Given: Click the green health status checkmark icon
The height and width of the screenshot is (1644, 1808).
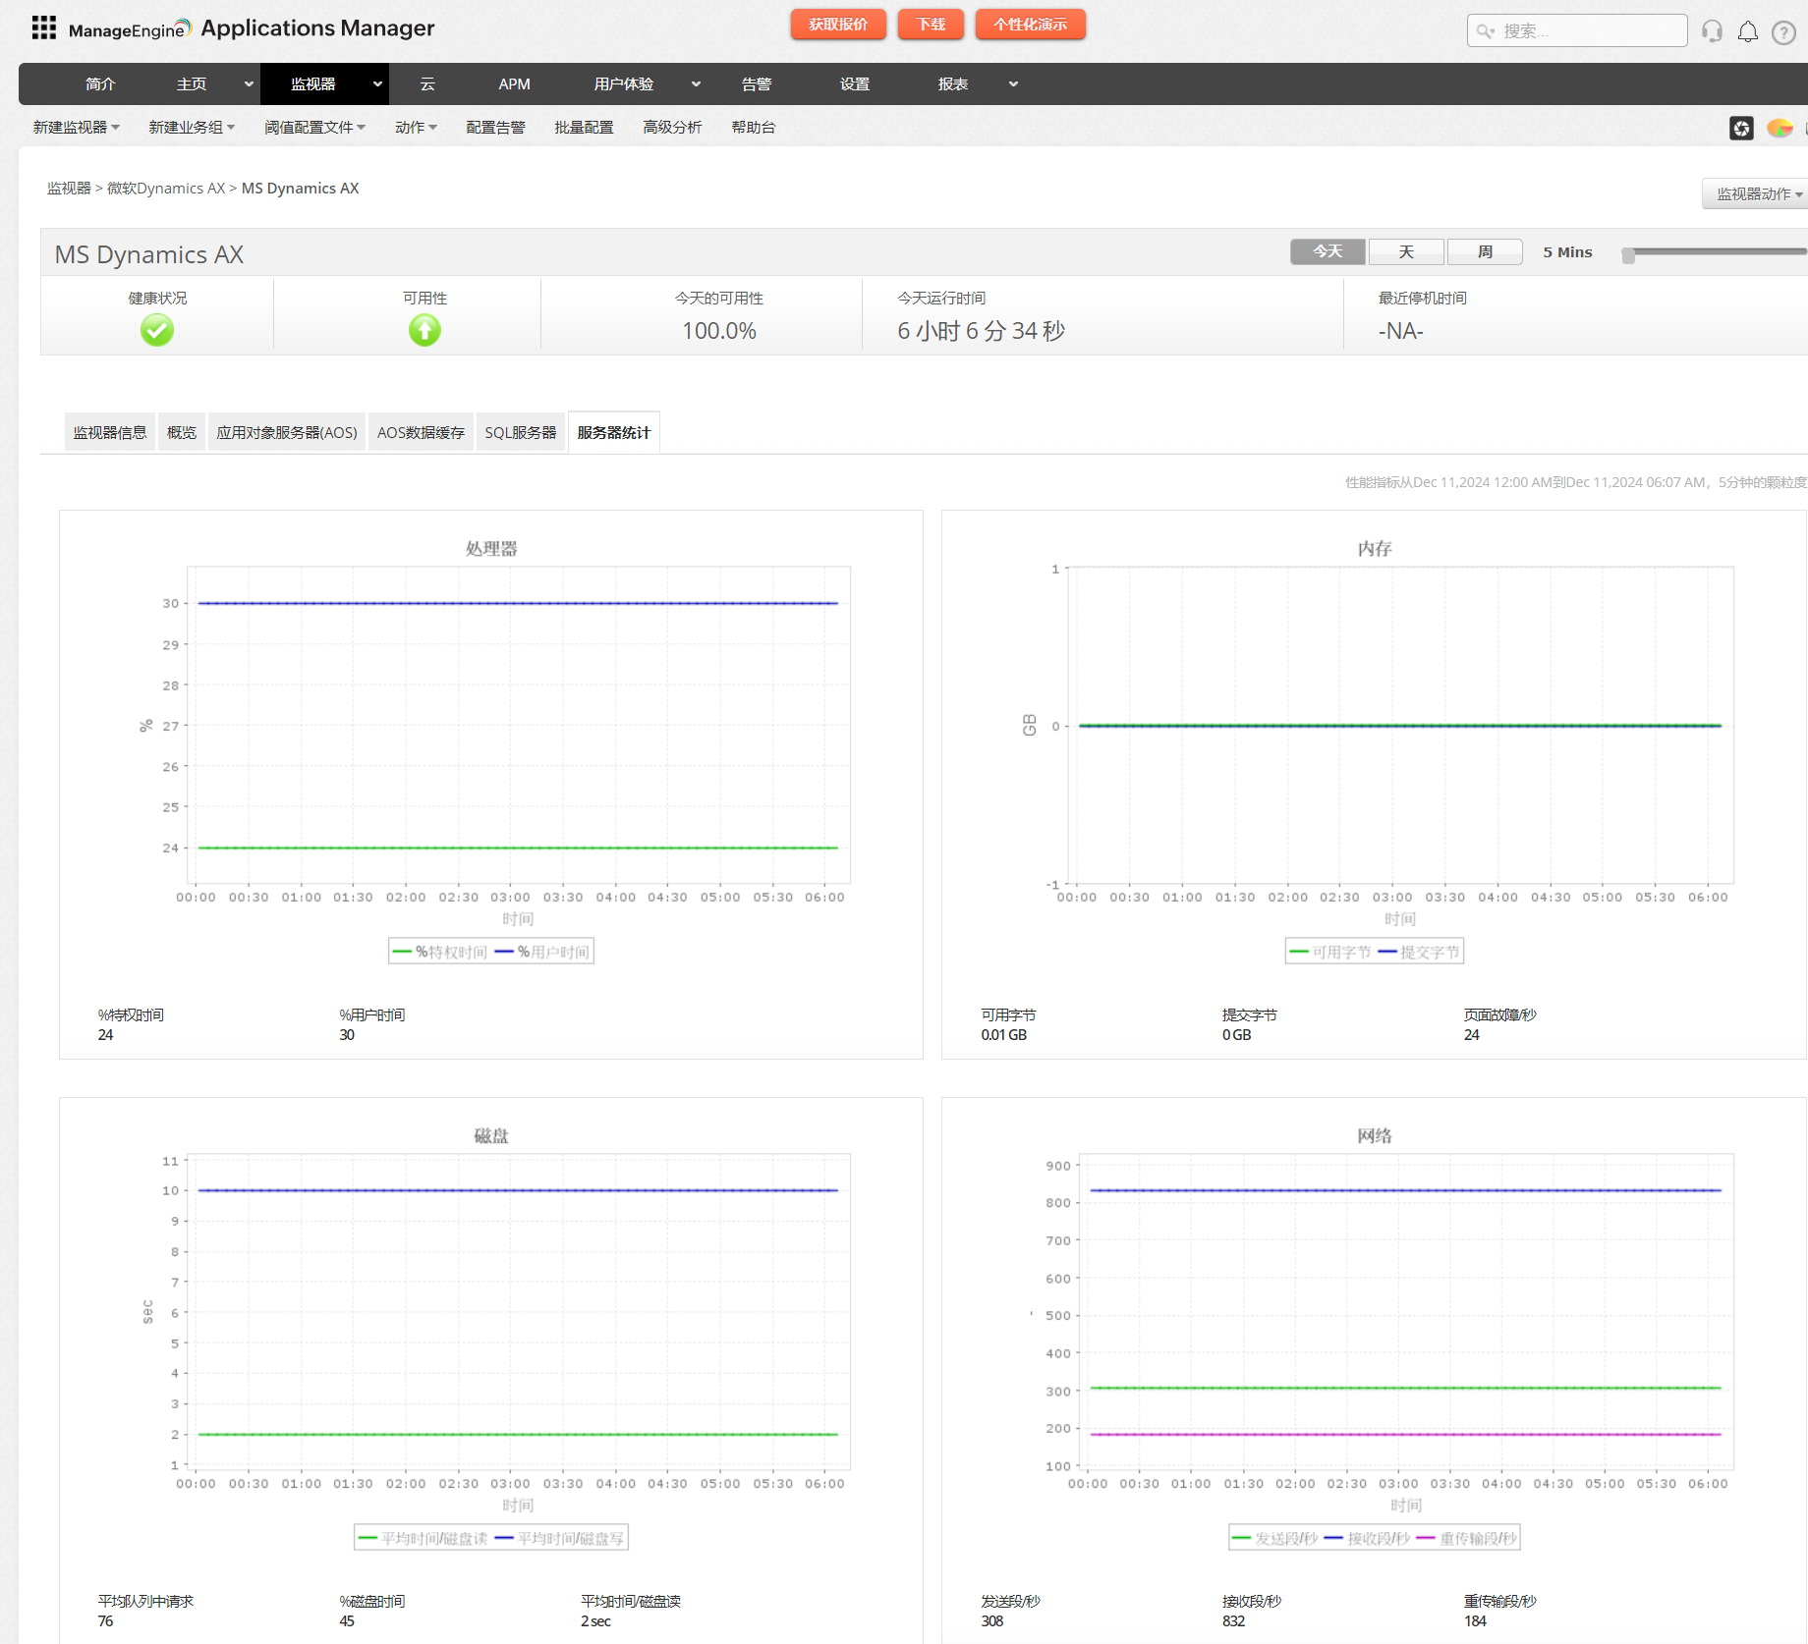Looking at the screenshot, I should pyautogui.click(x=157, y=330).
